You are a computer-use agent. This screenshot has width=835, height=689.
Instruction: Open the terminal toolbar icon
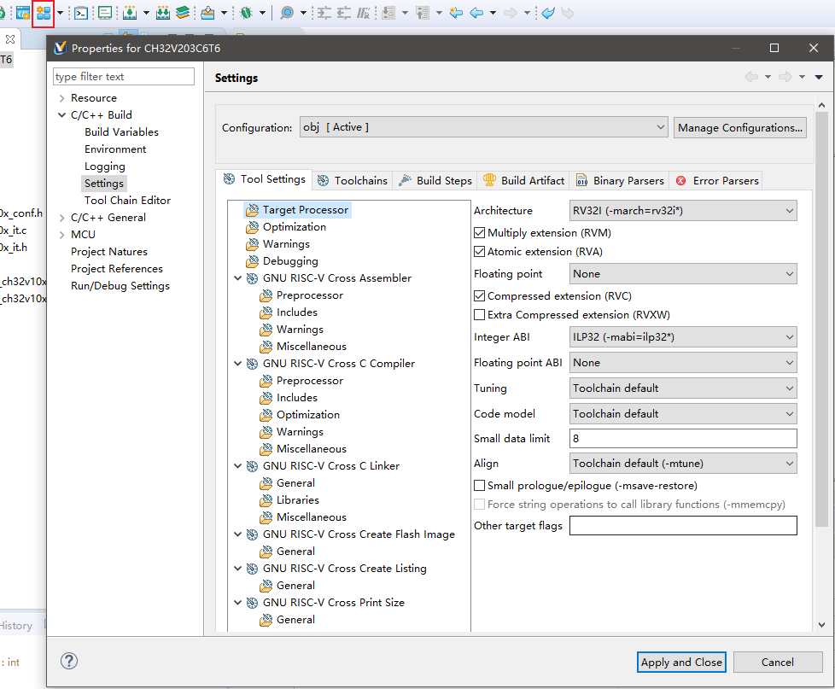tap(81, 13)
